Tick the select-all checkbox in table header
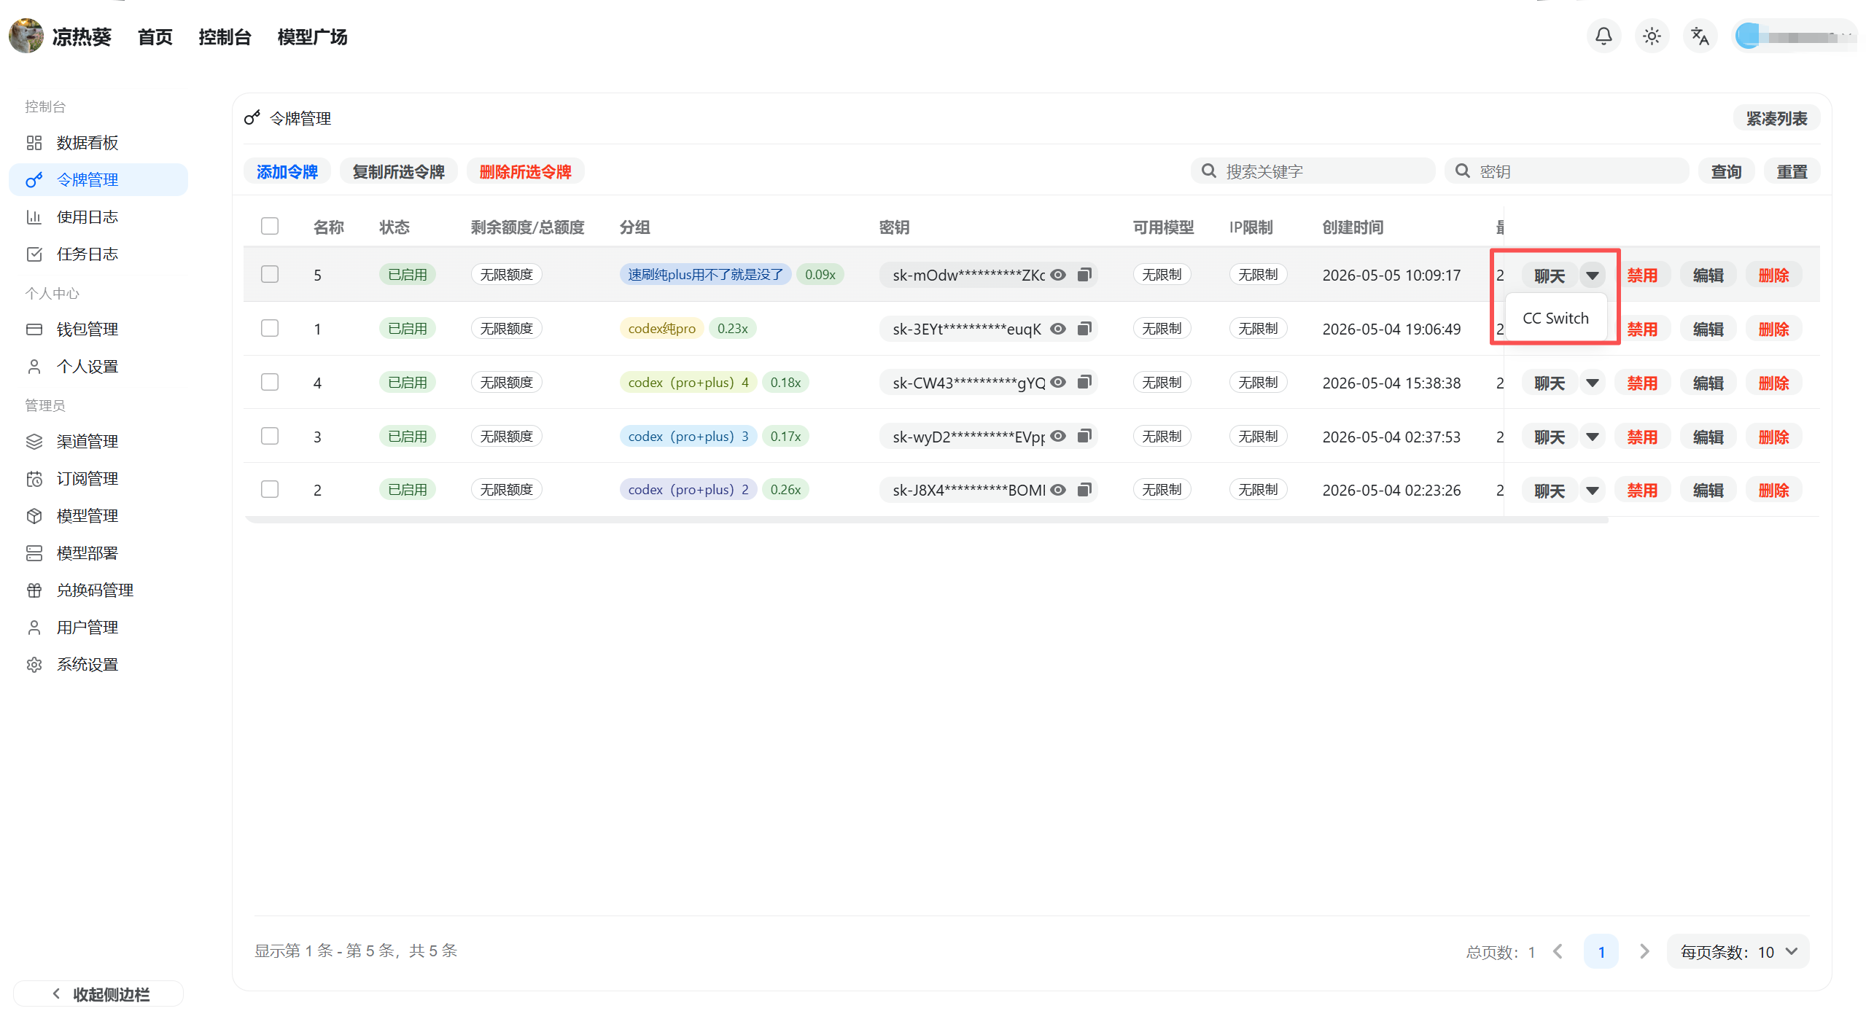Image resolution: width=1866 pixels, height=1019 pixels. click(x=270, y=226)
